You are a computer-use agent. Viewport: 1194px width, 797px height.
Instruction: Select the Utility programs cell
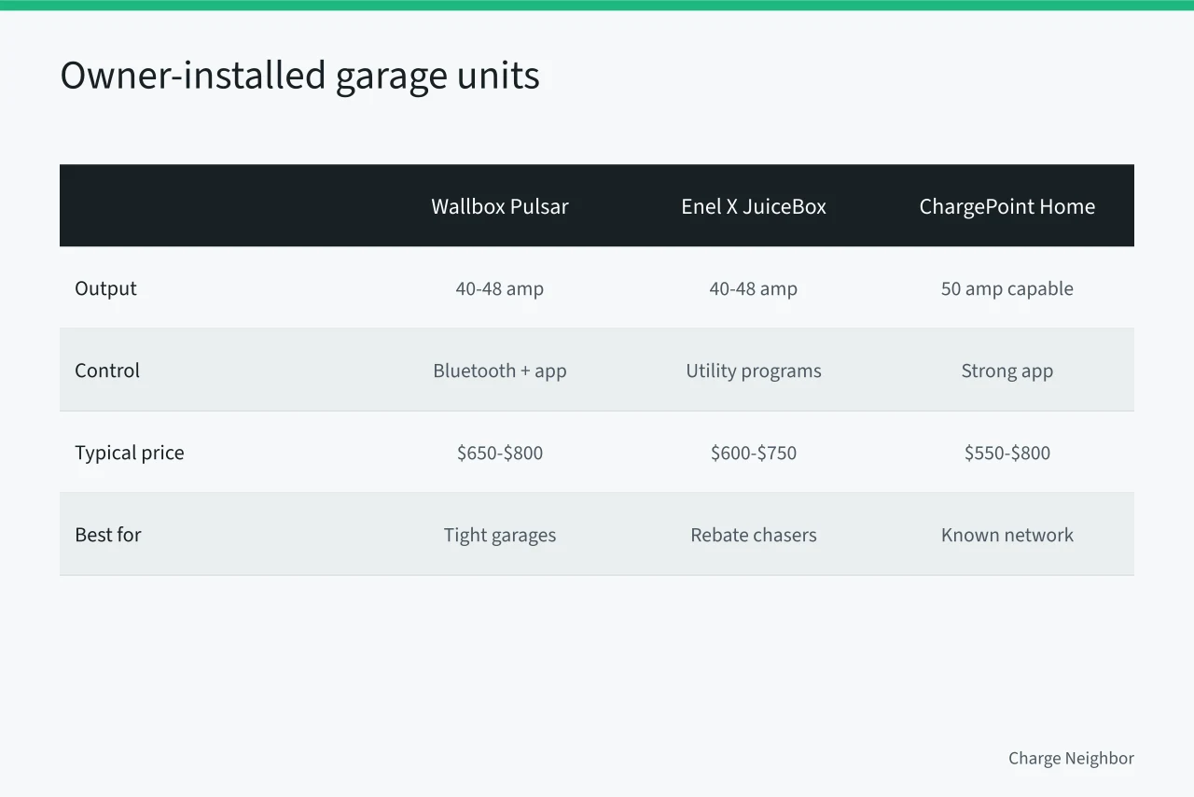(754, 371)
